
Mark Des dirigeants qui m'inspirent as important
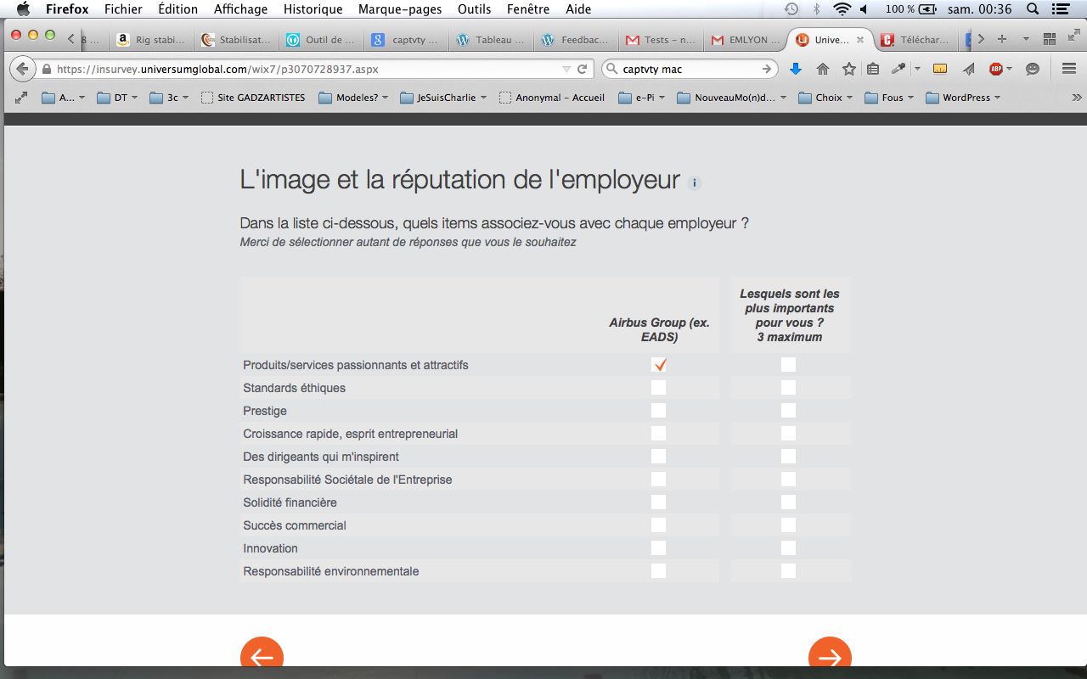789,457
